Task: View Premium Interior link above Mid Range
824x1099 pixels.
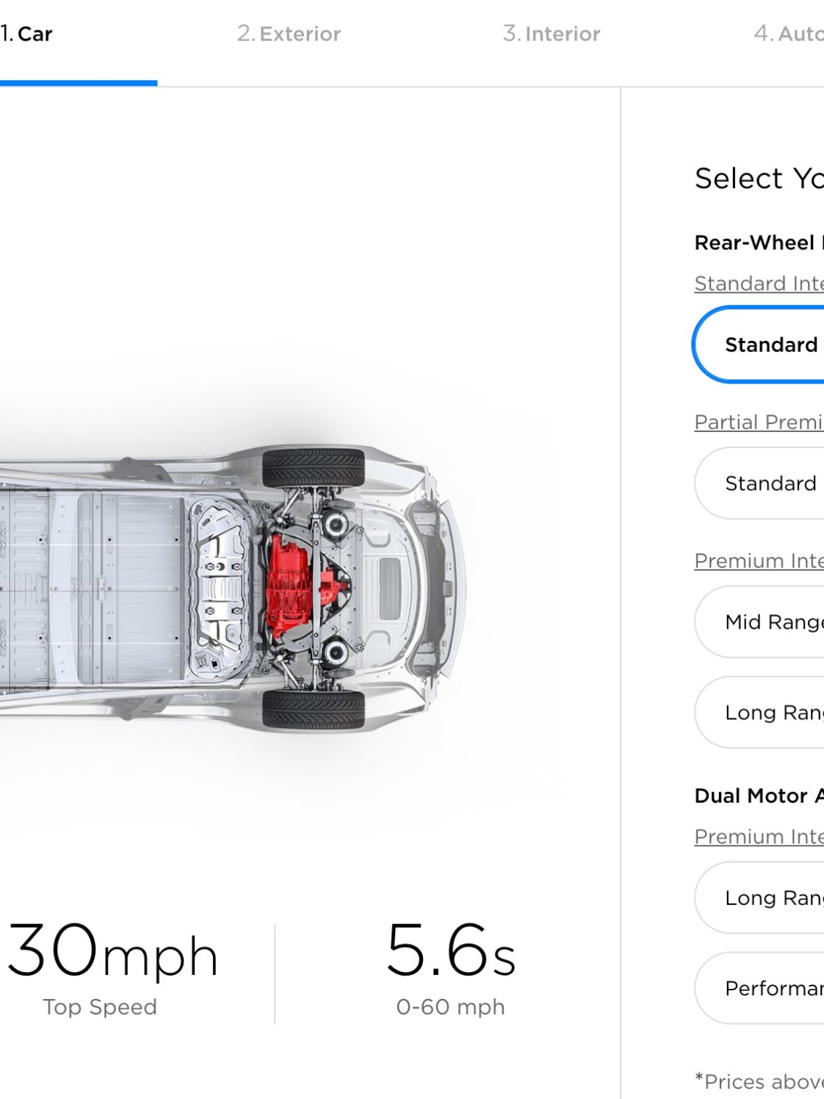Action: pyautogui.click(x=759, y=561)
